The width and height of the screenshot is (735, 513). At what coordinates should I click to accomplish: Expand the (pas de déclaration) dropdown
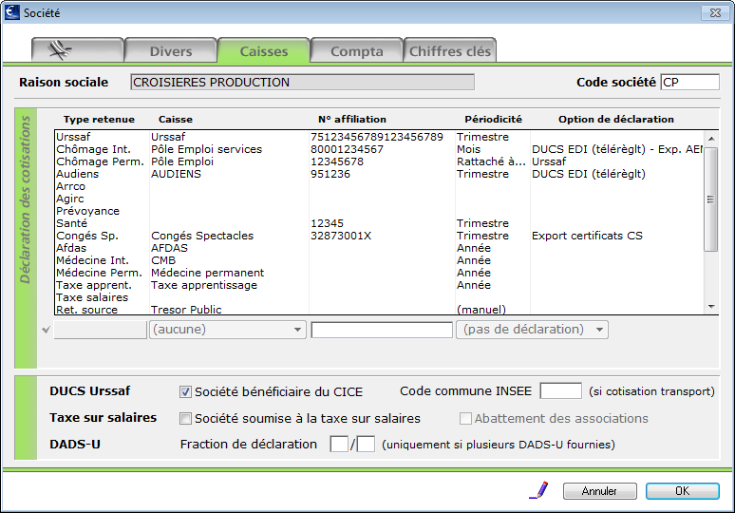(532, 330)
